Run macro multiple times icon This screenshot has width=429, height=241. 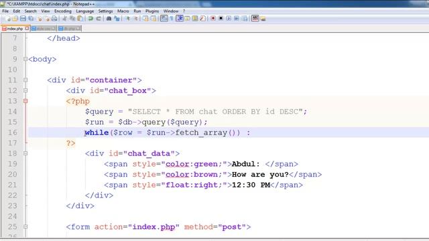pyautogui.click(x=237, y=19)
